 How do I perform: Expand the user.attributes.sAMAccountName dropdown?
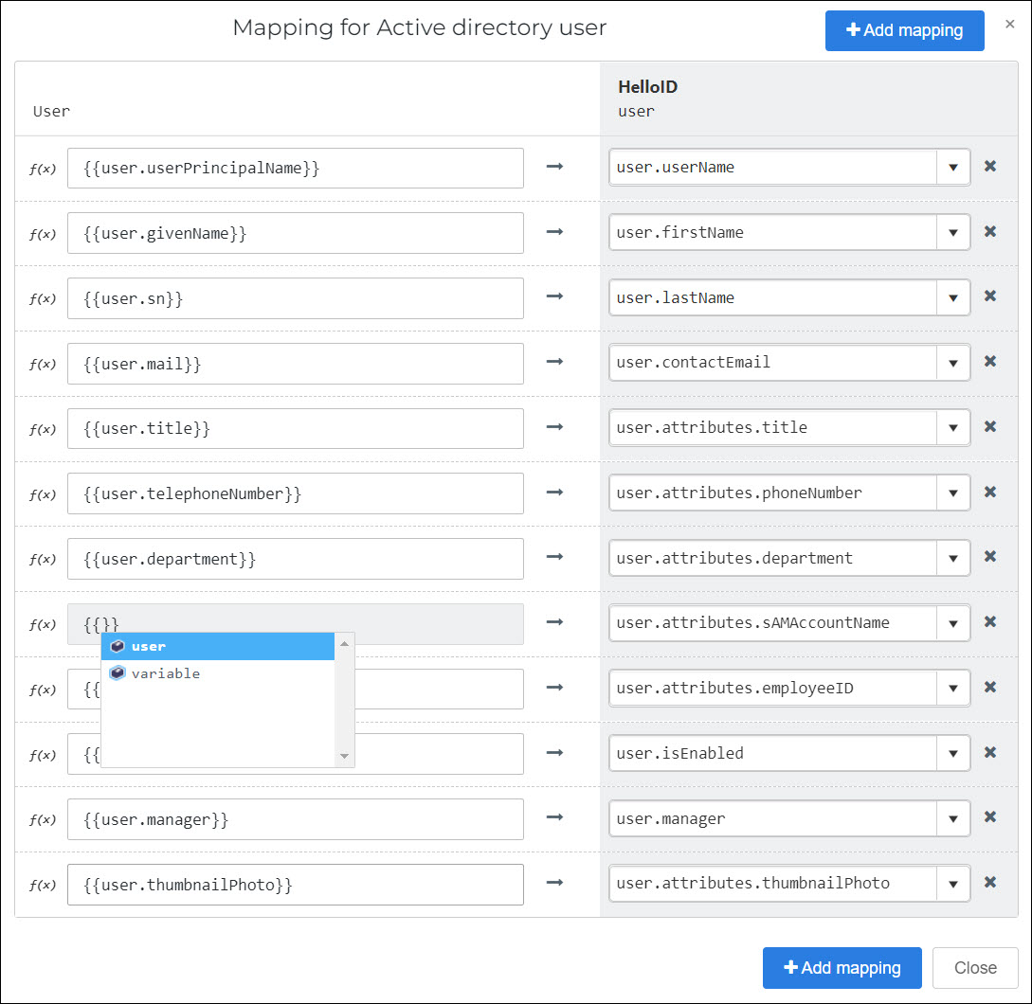coord(953,623)
